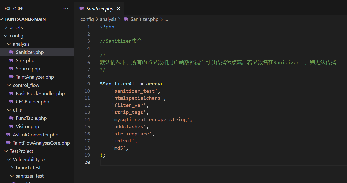
Task: Click PHP icon in the Sanitizer.php tab
Action: [82, 9]
